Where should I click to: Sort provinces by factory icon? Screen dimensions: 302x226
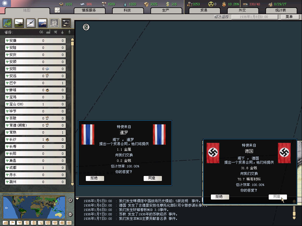[48, 32]
